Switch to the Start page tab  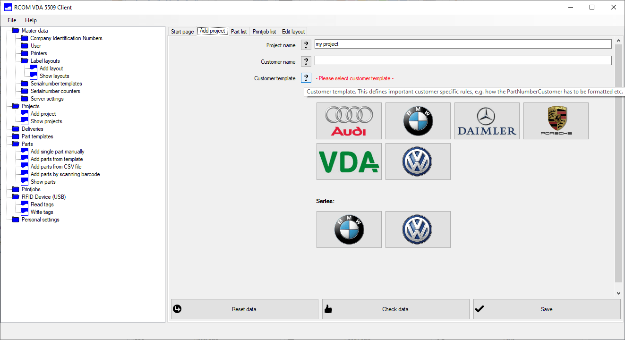182,32
